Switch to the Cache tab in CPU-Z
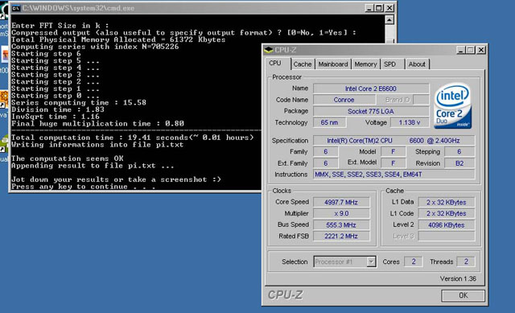Screen dimensions: 515x313 click(x=303, y=64)
